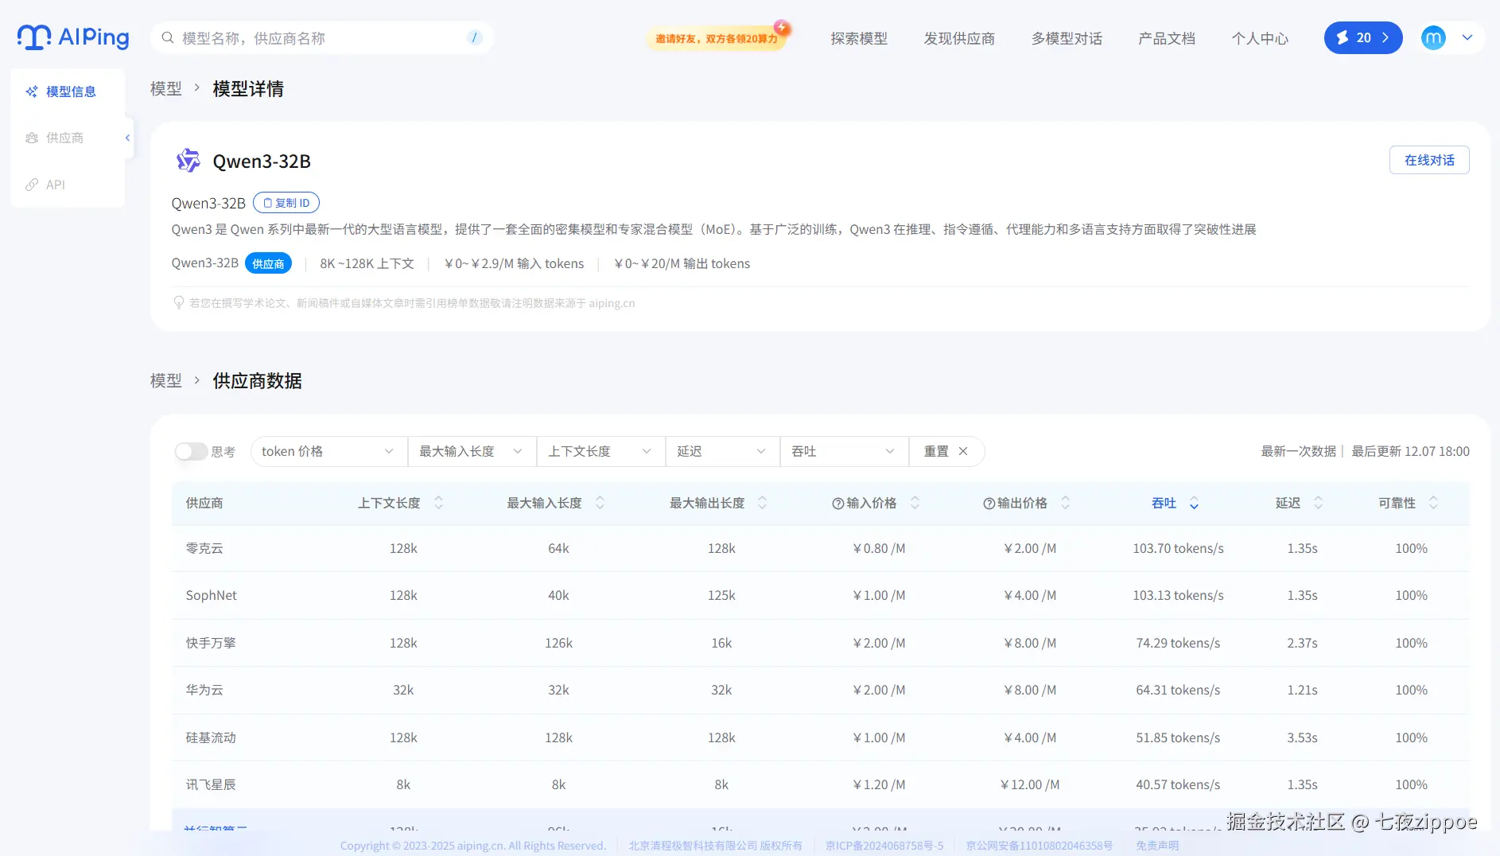This screenshot has width=1500, height=856.
Task: Click the blue 供应商 tag
Action: (268, 263)
